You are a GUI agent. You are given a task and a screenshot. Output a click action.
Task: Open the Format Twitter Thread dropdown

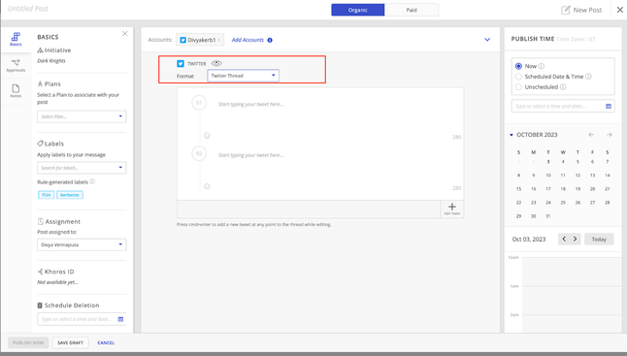(x=243, y=76)
